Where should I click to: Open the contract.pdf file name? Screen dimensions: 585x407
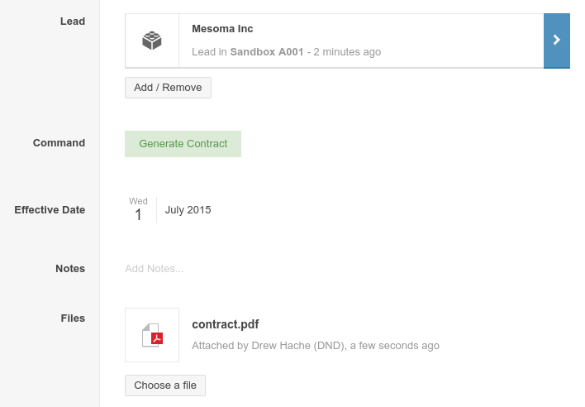click(x=226, y=324)
